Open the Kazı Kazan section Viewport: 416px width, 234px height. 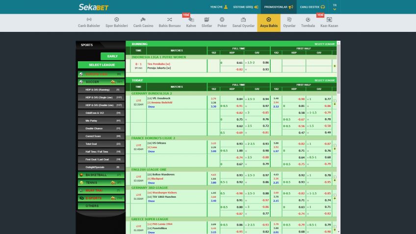click(329, 23)
